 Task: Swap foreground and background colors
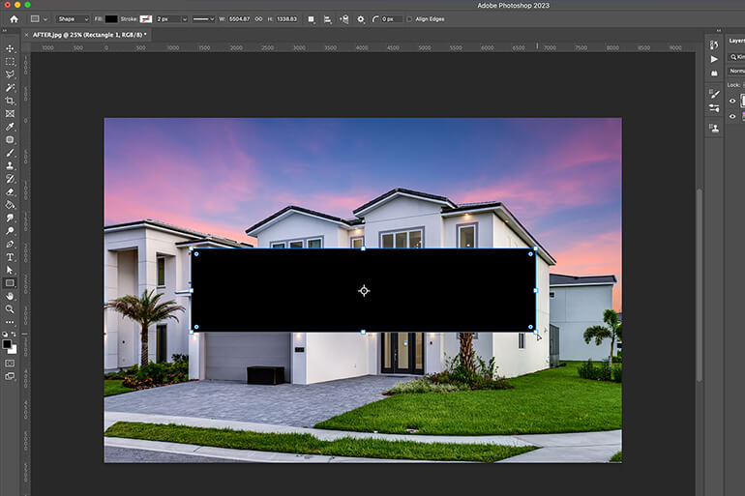tap(14, 335)
